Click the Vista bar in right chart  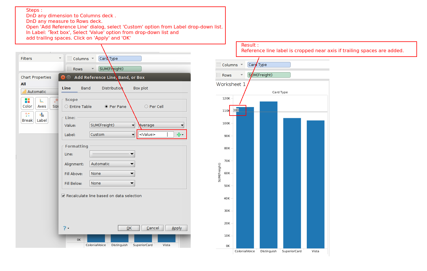click(316, 184)
